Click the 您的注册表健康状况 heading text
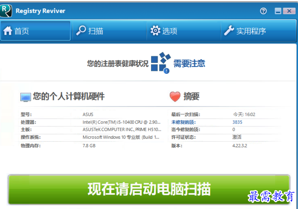The image size is (298, 209). click(118, 64)
